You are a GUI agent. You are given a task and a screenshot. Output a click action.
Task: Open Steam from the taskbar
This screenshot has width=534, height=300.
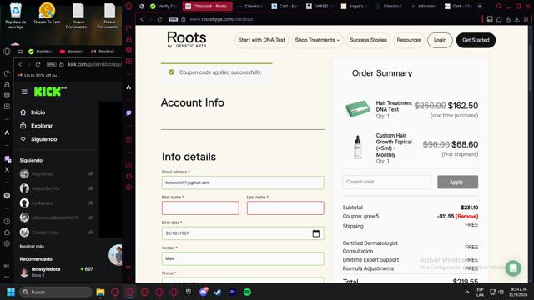point(218,292)
